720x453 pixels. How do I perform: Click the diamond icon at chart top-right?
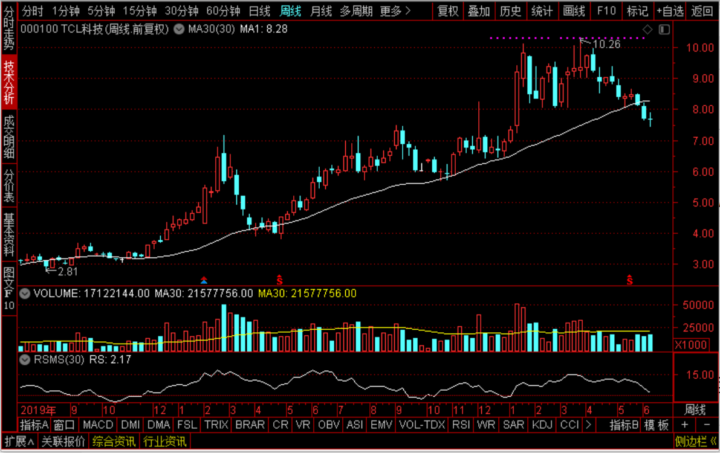tap(647, 30)
